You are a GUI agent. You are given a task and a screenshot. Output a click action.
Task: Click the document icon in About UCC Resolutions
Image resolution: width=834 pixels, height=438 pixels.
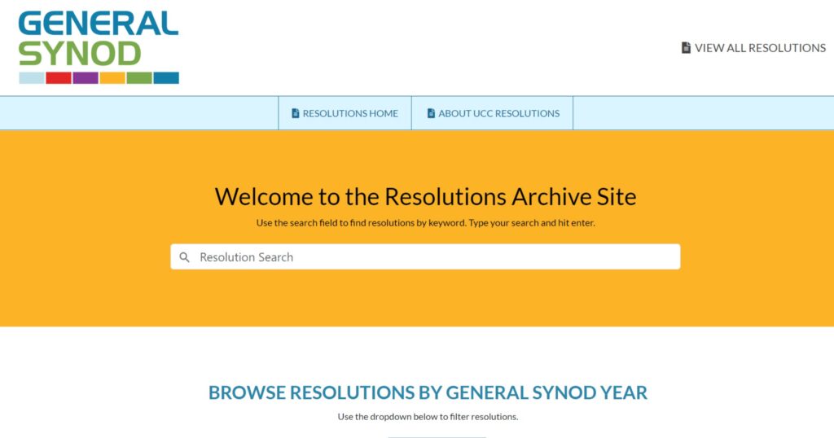click(x=431, y=113)
